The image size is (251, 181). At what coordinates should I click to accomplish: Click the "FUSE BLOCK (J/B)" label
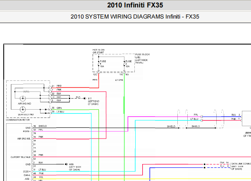tap(143, 56)
